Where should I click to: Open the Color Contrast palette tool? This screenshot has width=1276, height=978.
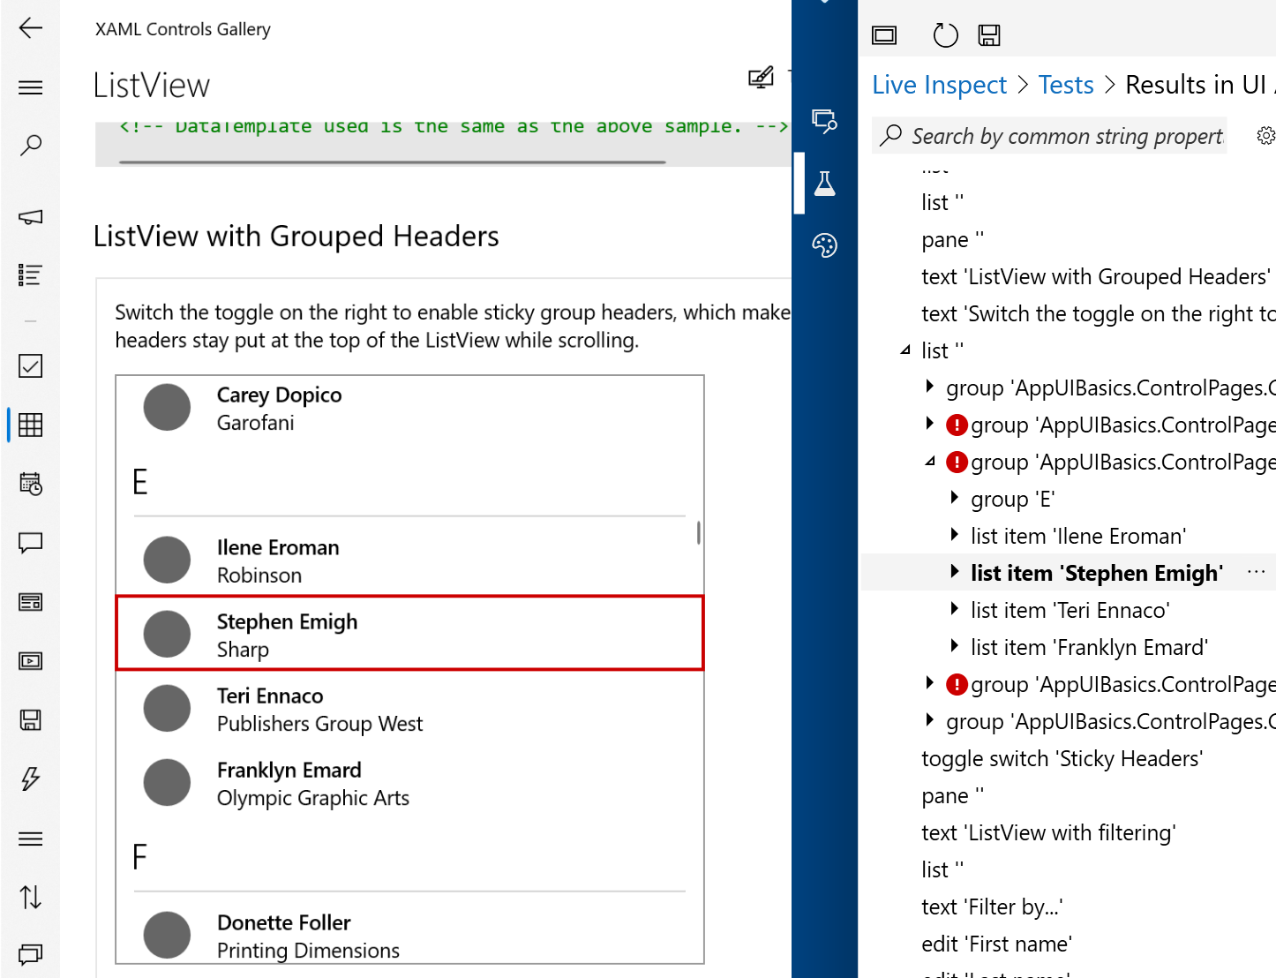click(x=824, y=245)
